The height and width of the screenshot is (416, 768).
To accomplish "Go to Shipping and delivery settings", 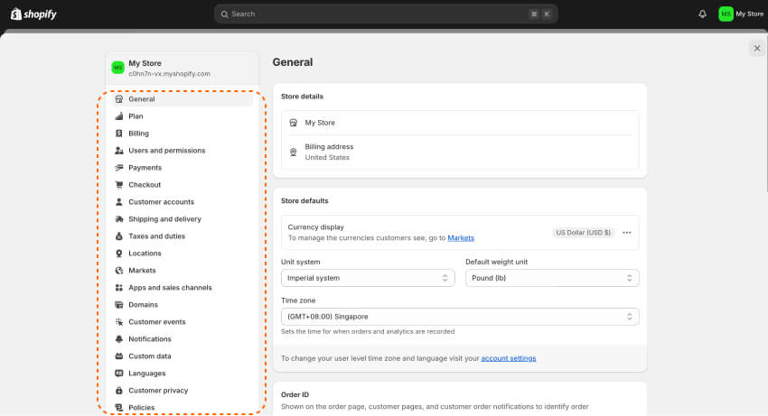I will [x=183, y=218].
